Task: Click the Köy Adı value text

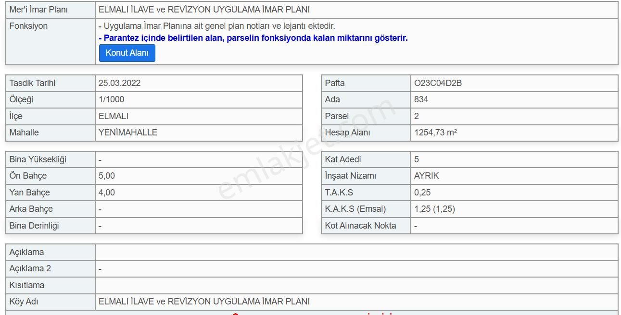Action: pyautogui.click(x=204, y=302)
